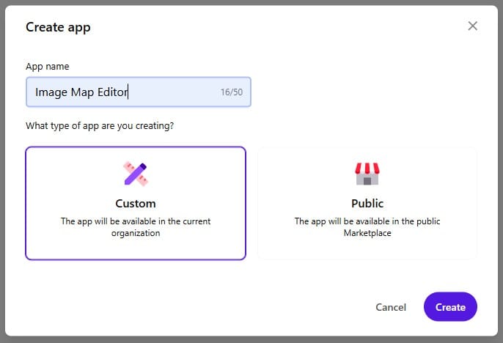Click the Custom pencil and ruler icon
The image size is (503, 343).
pyautogui.click(x=136, y=174)
